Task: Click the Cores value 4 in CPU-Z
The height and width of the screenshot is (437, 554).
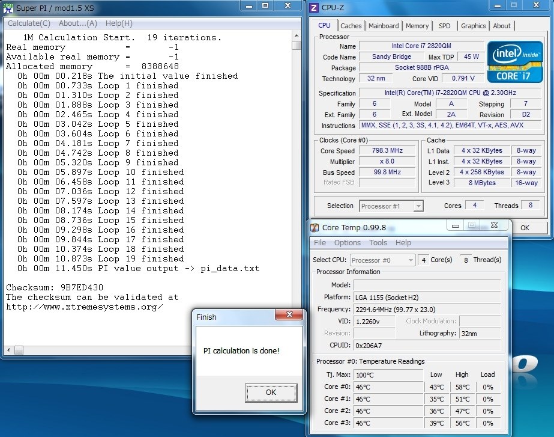Action: point(475,205)
